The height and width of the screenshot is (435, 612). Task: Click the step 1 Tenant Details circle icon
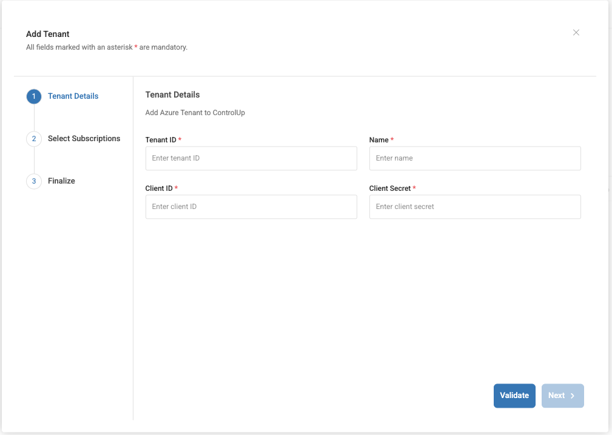coord(33,96)
